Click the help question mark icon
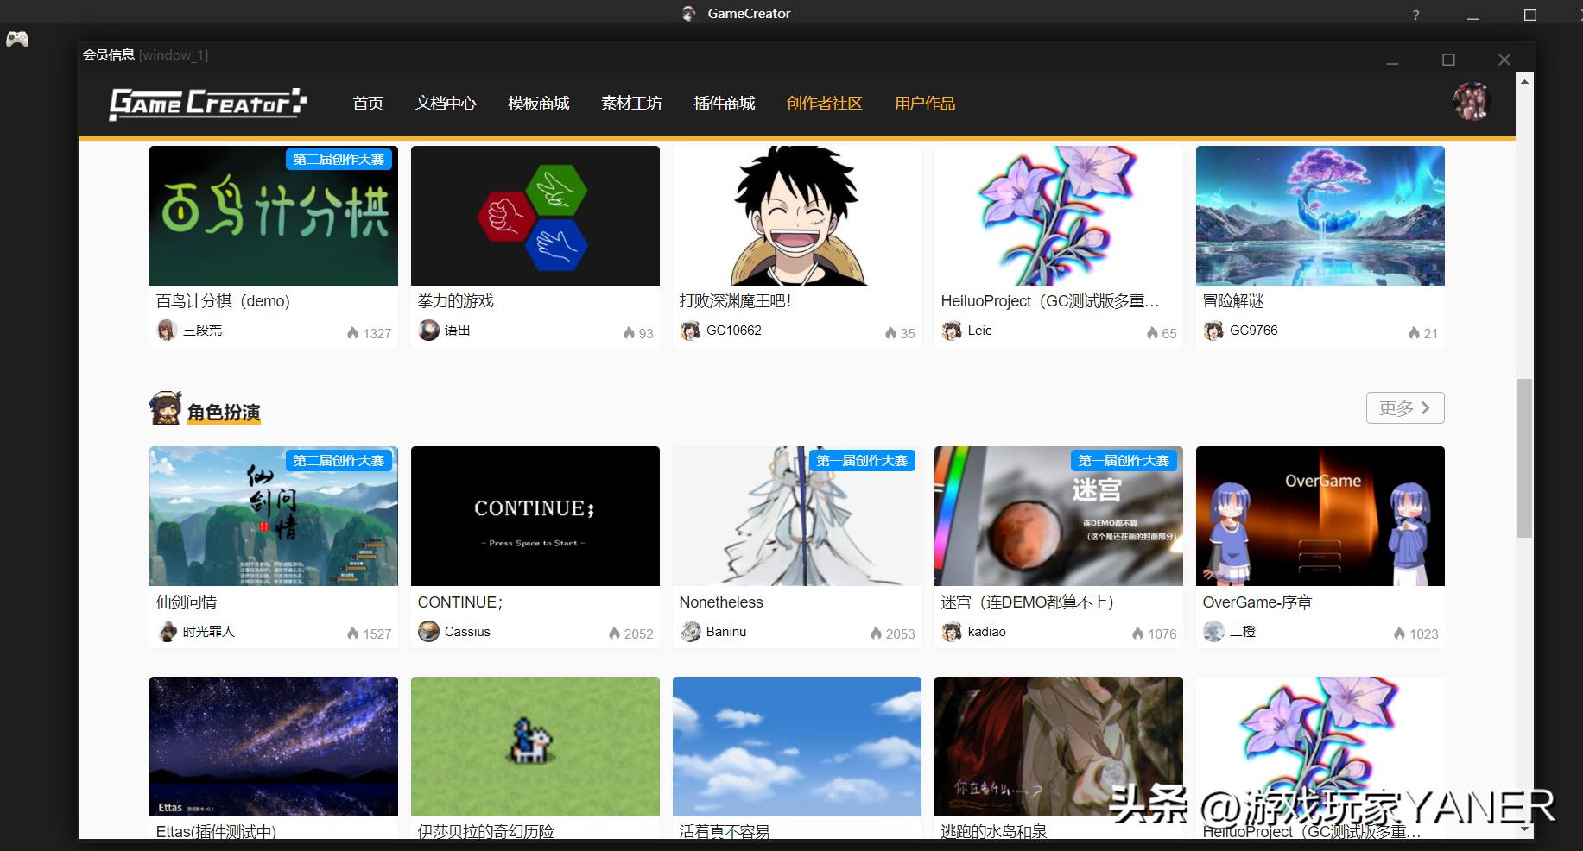This screenshot has height=851, width=1583. click(1415, 14)
